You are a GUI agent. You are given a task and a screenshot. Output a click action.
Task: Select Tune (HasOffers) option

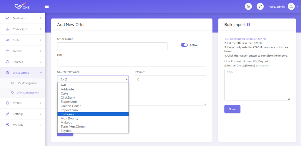(93, 127)
